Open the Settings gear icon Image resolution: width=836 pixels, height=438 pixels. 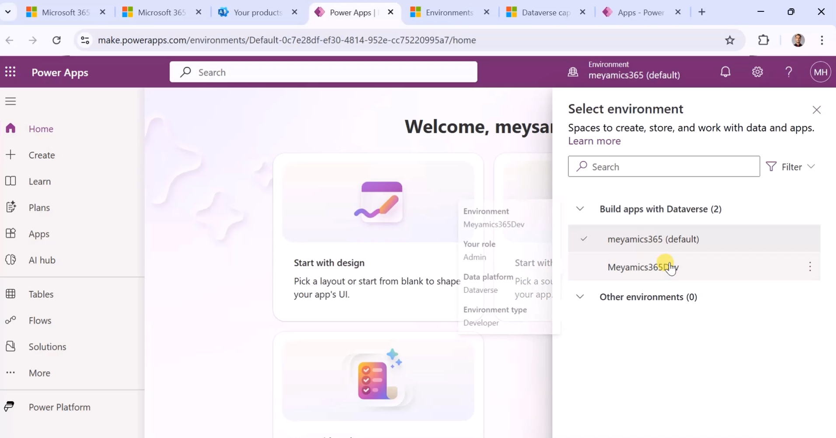[x=757, y=72]
